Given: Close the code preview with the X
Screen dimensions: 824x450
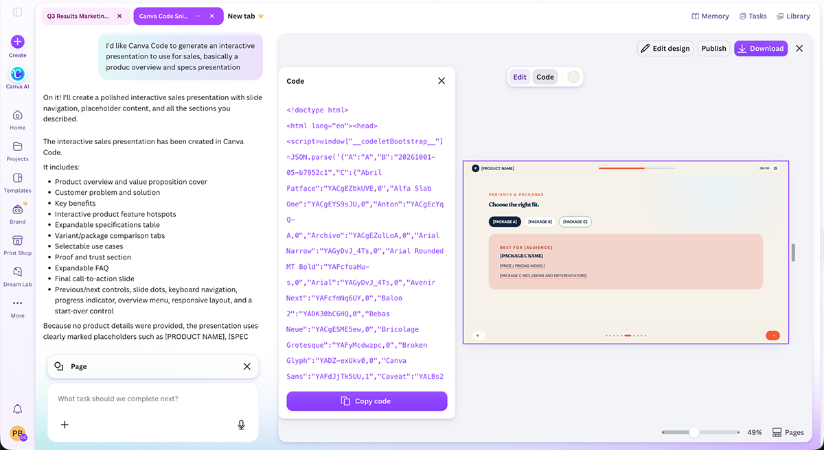Looking at the screenshot, I should (x=799, y=49).
